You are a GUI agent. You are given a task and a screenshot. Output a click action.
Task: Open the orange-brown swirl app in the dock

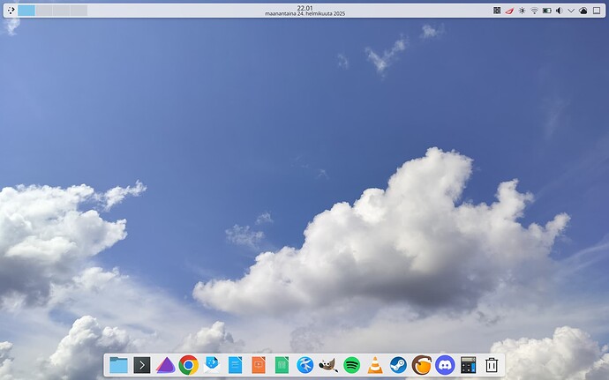pyautogui.click(x=422, y=365)
